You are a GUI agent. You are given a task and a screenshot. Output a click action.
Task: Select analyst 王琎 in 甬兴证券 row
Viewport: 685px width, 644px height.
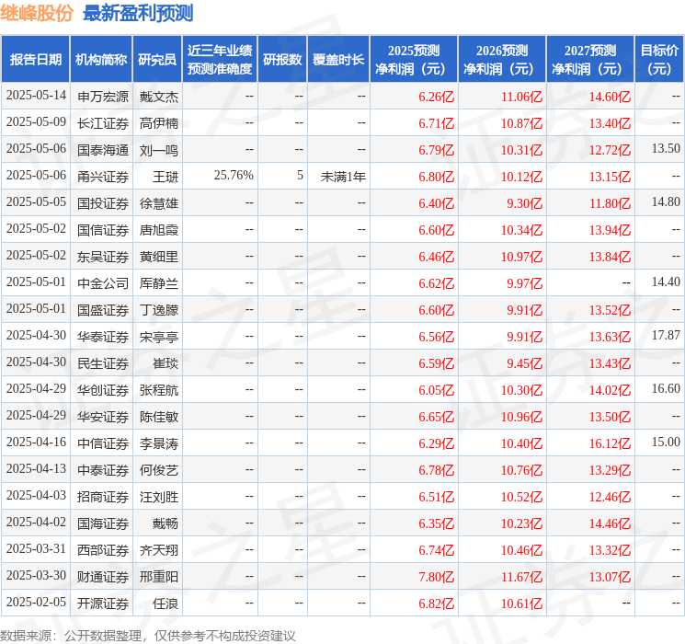[166, 176]
